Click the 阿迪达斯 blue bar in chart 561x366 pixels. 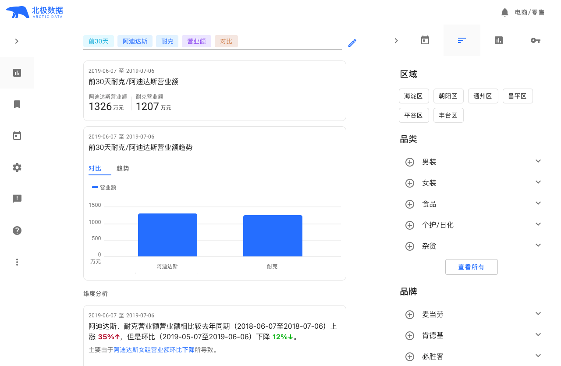[x=167, y=235]
